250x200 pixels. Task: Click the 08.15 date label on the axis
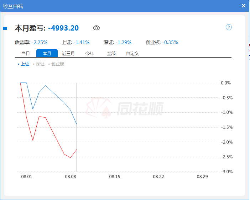115,177
